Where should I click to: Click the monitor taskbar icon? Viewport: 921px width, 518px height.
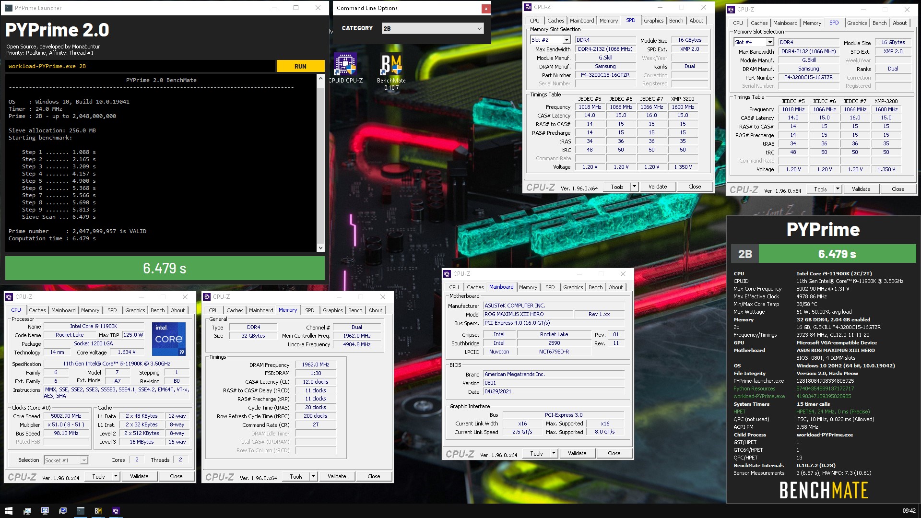45,511
